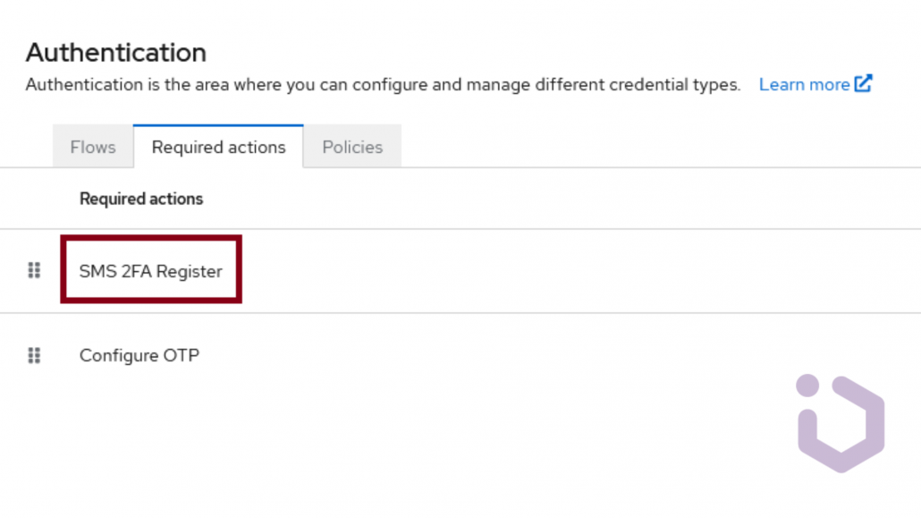This screenshot has width=921, height=518.
Task: Click the Authentication page heading
Action: 115,52
